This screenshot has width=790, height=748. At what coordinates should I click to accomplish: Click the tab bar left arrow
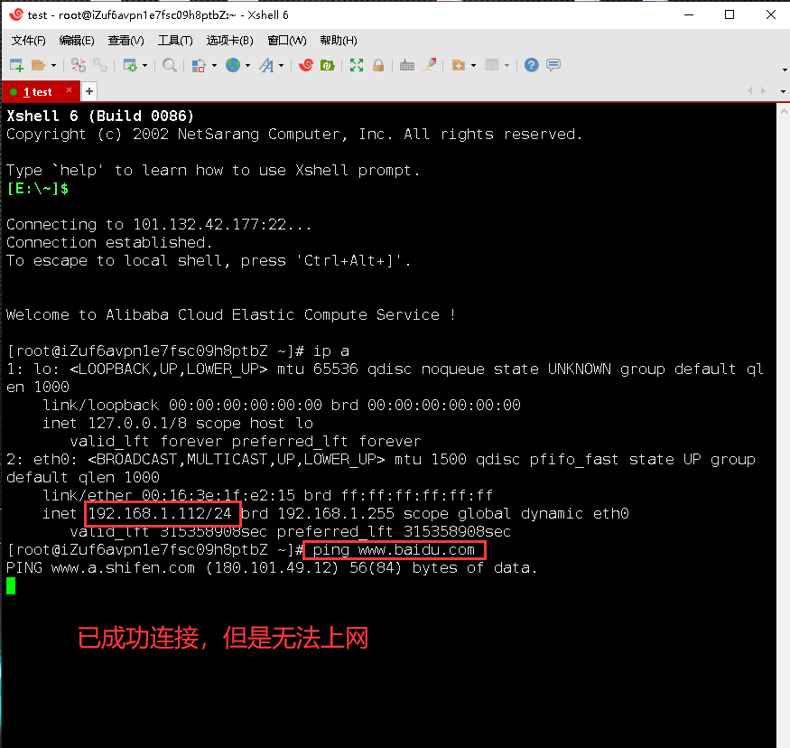(750, 90)
